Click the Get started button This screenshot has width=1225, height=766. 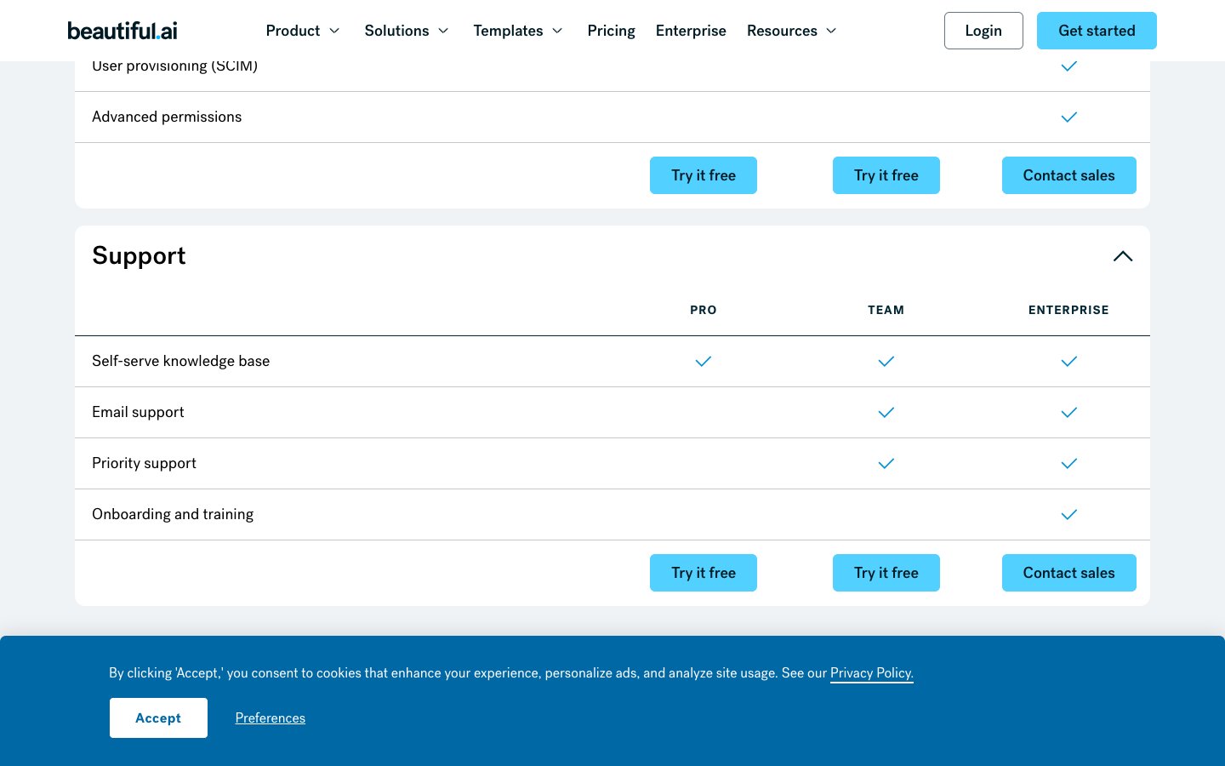point(1097,30)
